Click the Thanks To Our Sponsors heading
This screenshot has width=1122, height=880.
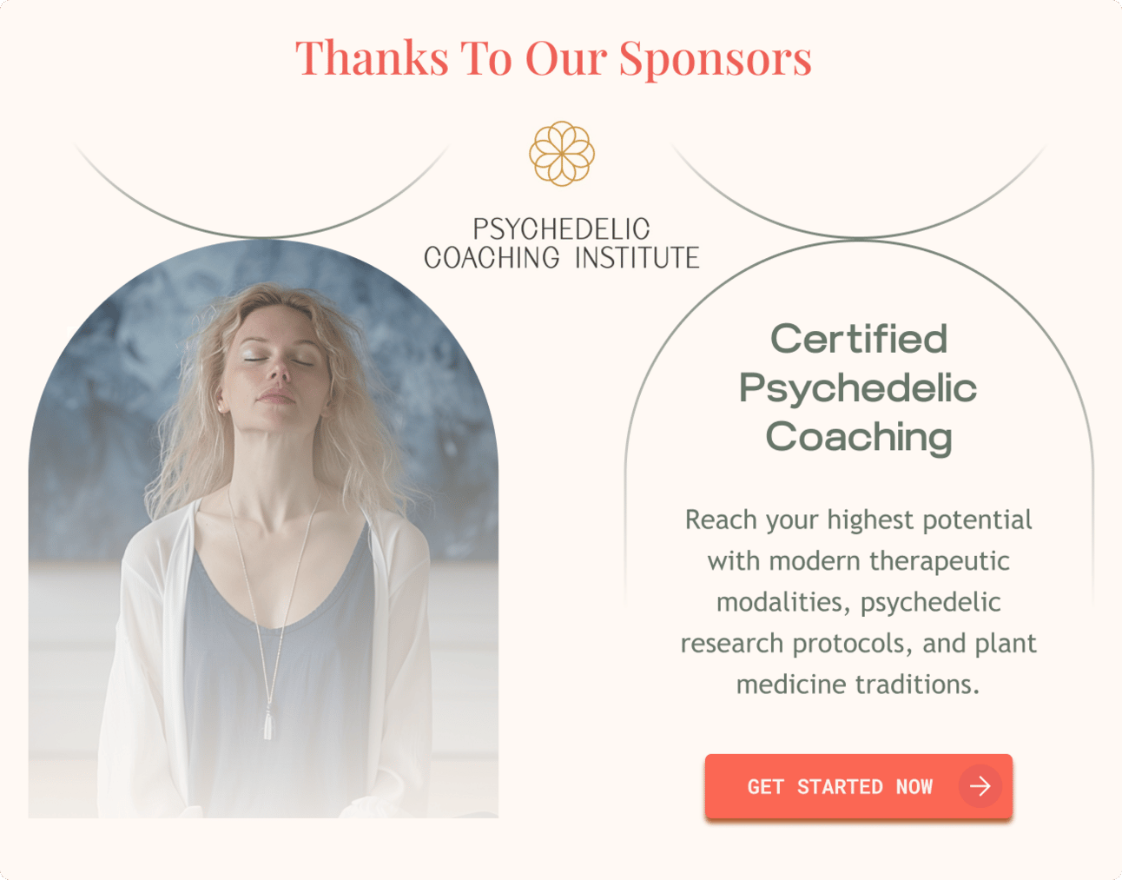[x=554, y=58]
